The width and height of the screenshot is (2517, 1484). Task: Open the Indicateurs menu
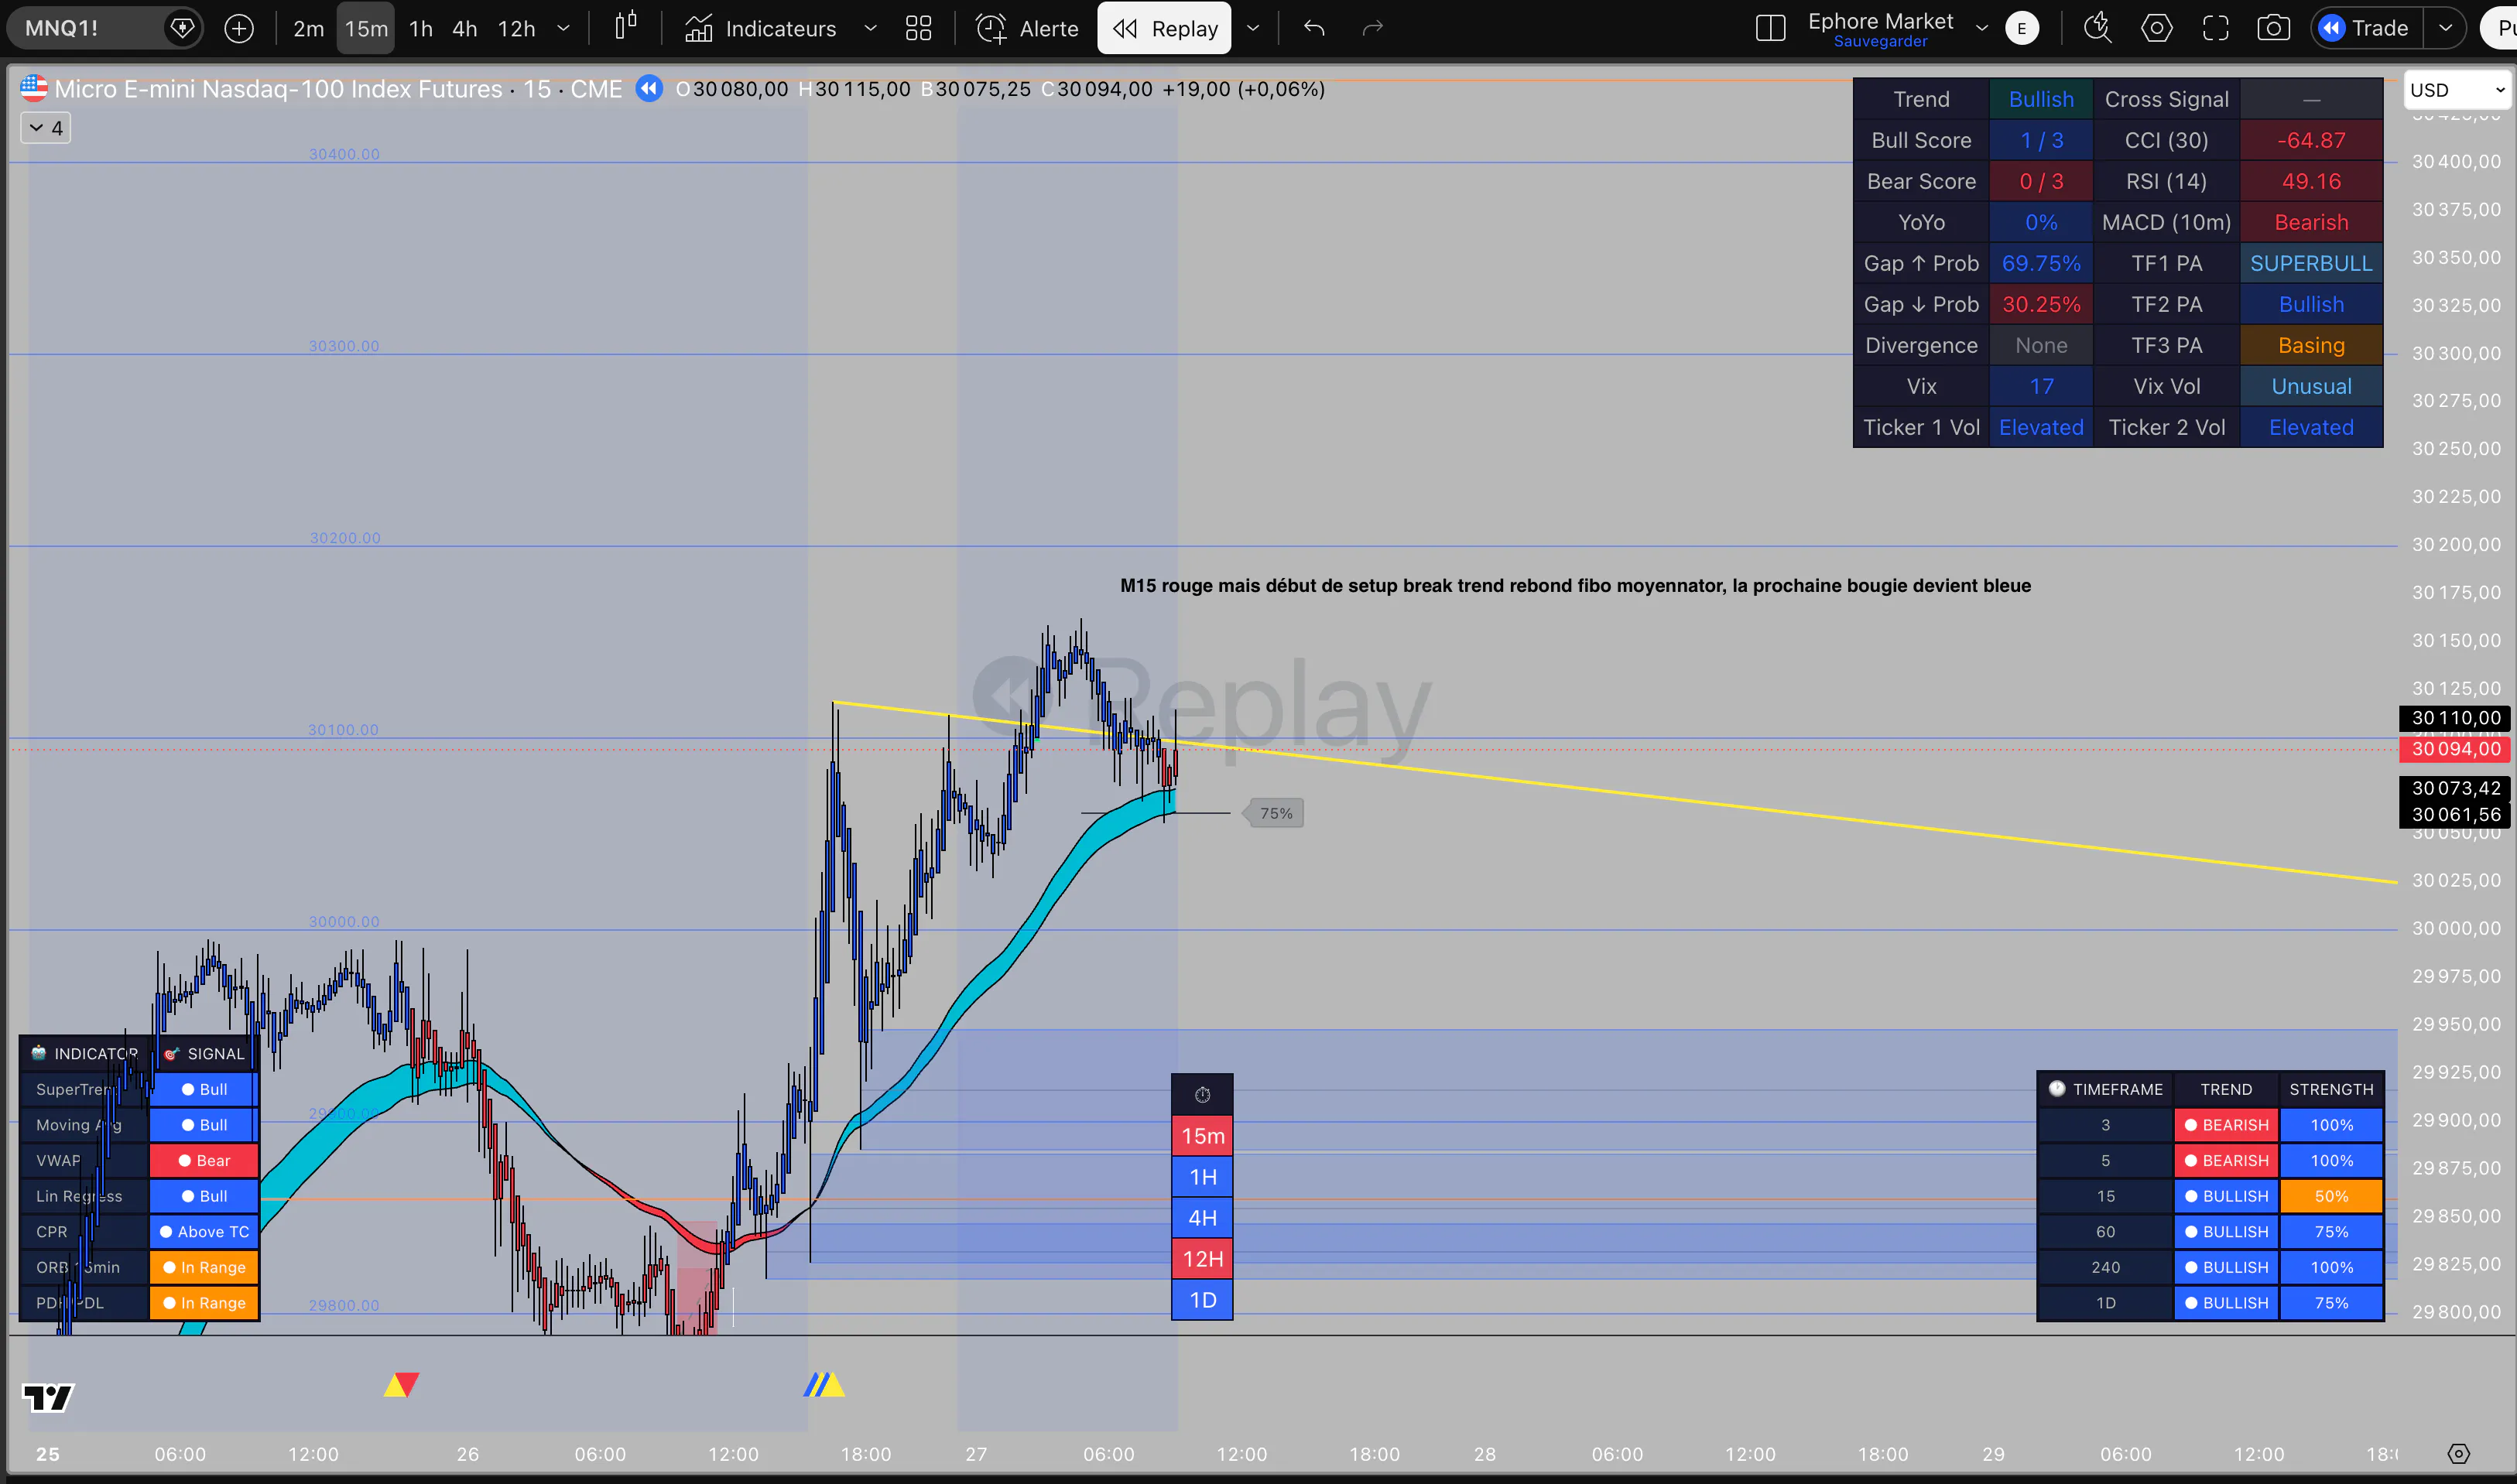coord(760,28)
